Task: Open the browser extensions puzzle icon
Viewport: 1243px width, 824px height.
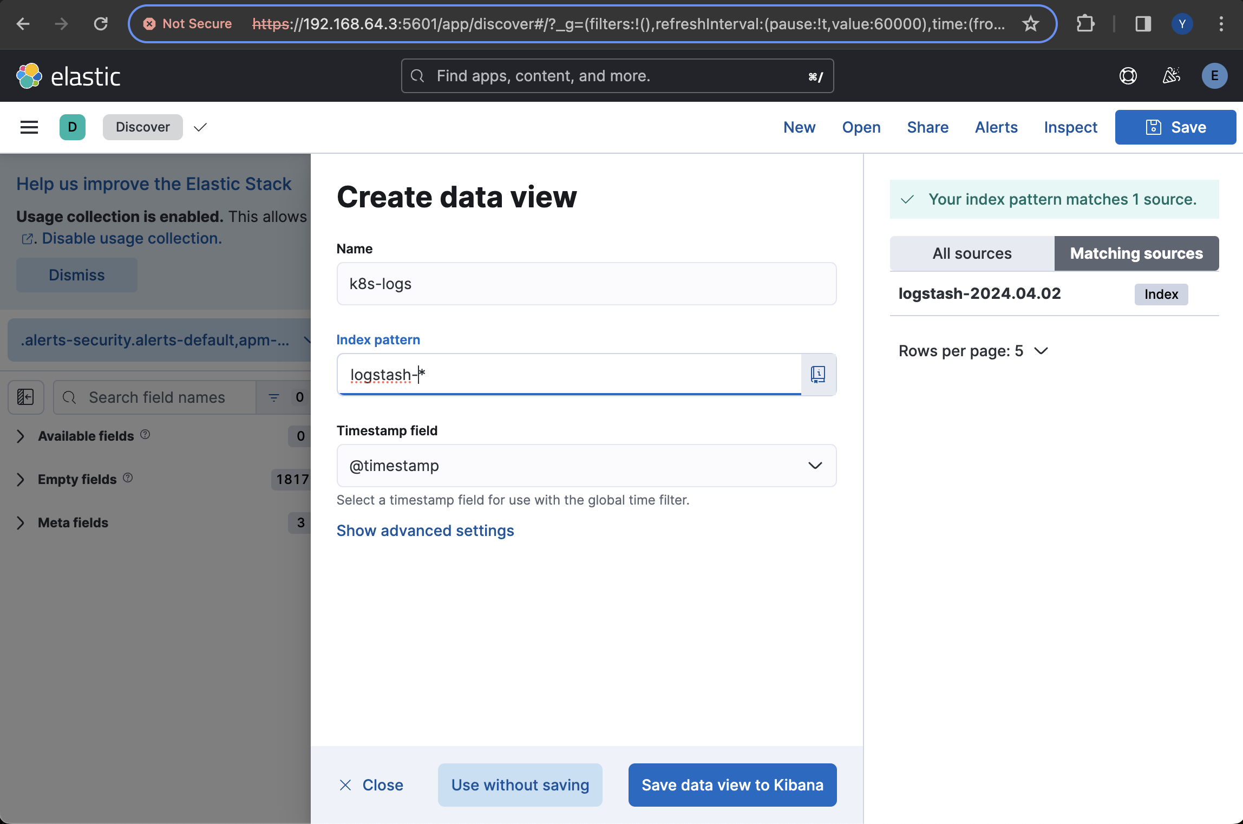Action: tap(1085, 24)
